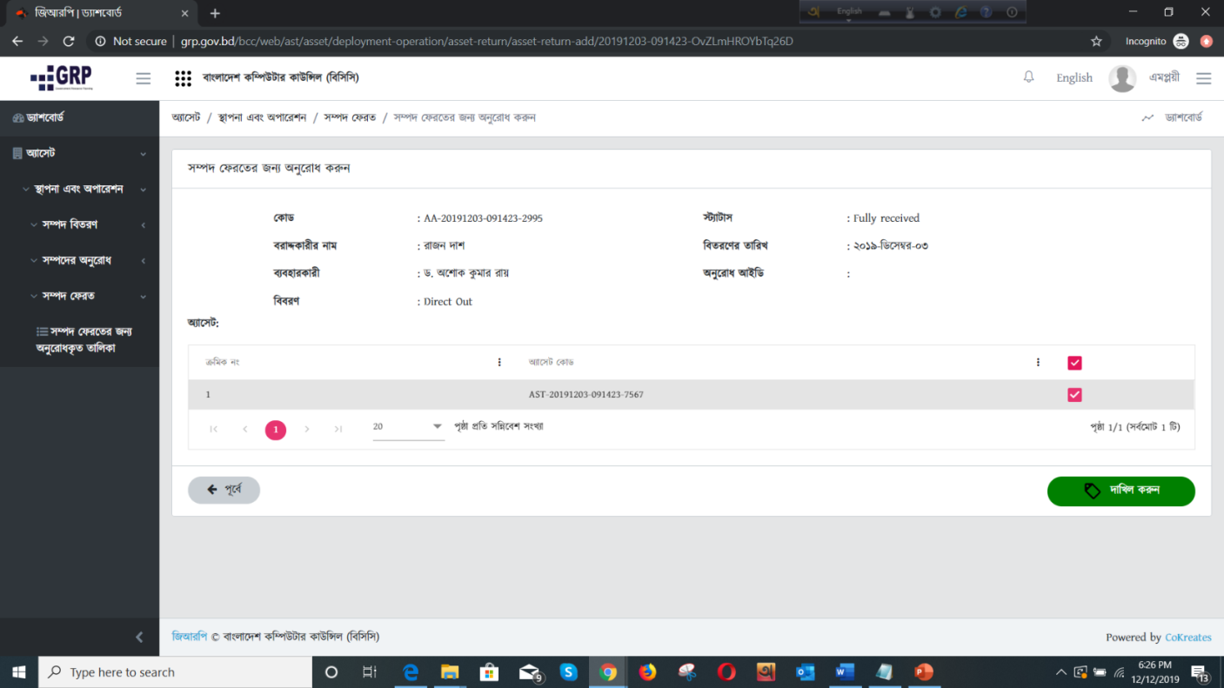The image size is (1224, 688).
Task: Click the user avatar picture
Action: pyautogui.click(x=1122, y=78)
